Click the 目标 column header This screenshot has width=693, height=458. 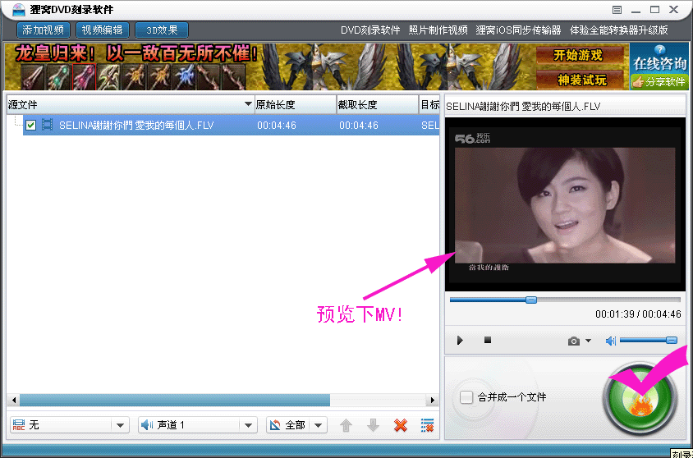(x=429, y=105)
